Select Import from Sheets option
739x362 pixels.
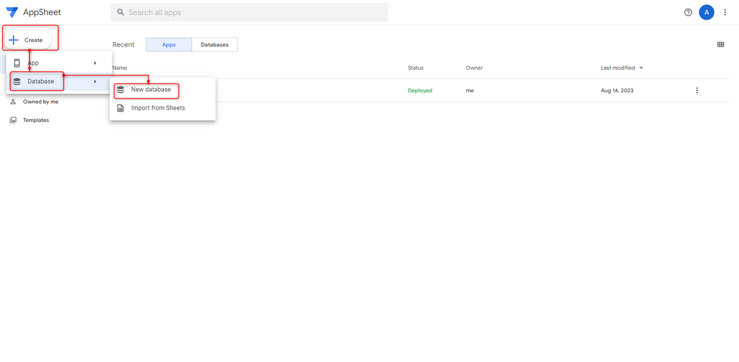pyautogui.click(x=163, y=108)
